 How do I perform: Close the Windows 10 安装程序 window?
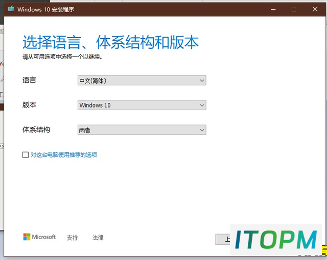pyautogui.click(x=315, y=9)
